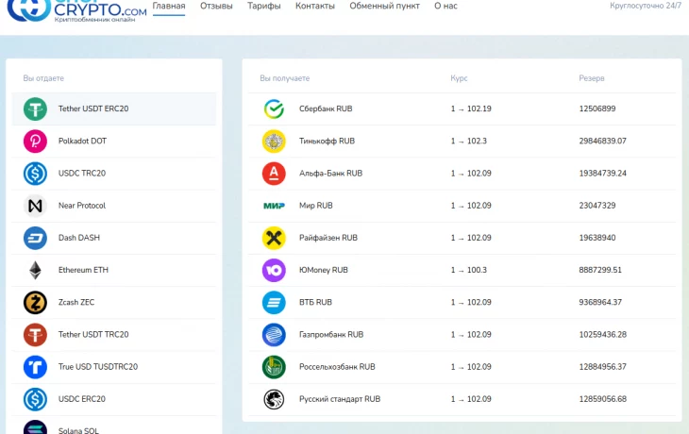This screenshot has width=689, height=434.
Task: Open the Отзывы menu item
Action: [x=216, y=6]
